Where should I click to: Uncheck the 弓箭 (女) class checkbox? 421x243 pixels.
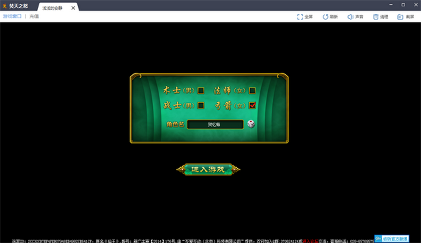(252, 105)
